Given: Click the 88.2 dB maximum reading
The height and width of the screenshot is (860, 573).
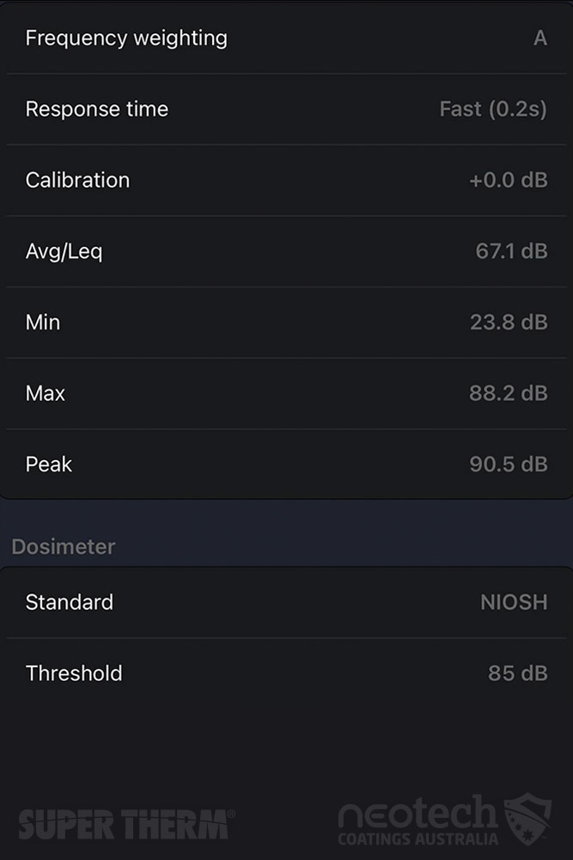Looking at the screenshot, I should [x=509, y=393].
